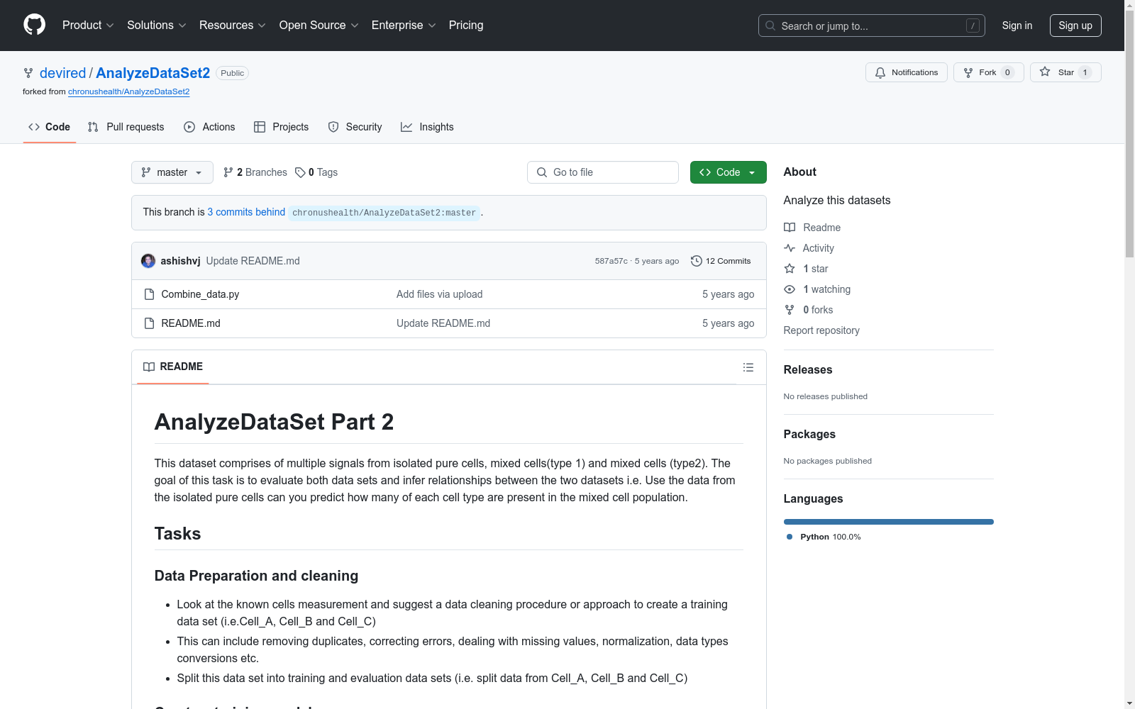Open the Releases heading link
The width and height of the screenshot is (1135, 709).
(808, 369)
